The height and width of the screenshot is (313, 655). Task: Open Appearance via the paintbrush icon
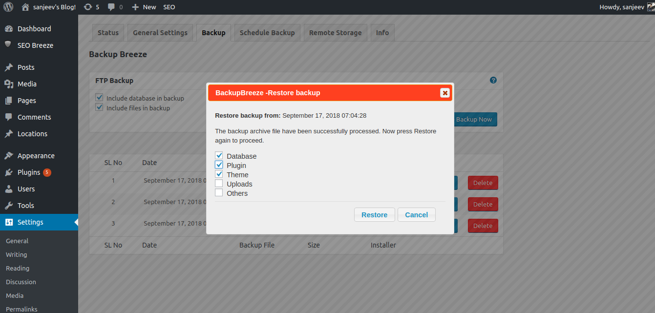point(8,156)
